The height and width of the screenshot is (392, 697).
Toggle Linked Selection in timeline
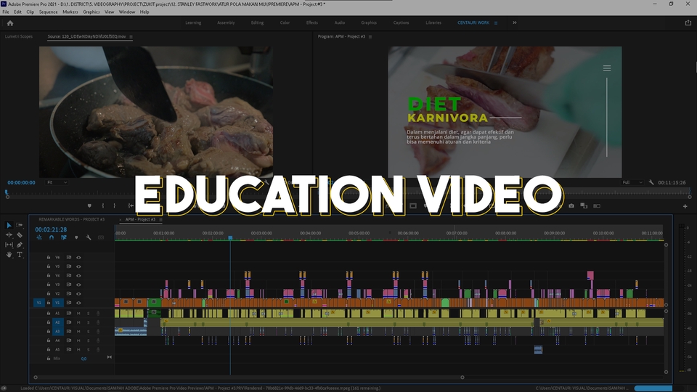(64, 238)
